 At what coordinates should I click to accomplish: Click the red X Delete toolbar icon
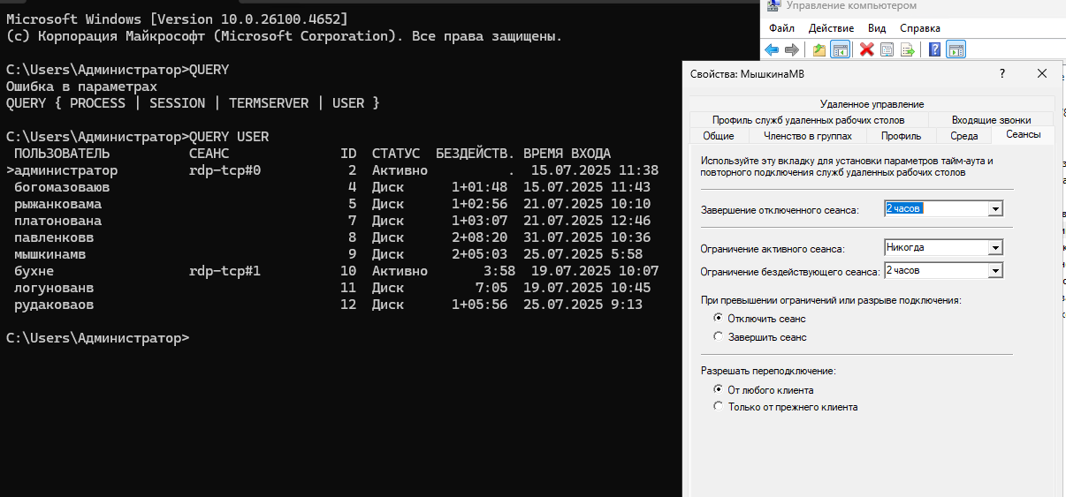click(867, 49)
